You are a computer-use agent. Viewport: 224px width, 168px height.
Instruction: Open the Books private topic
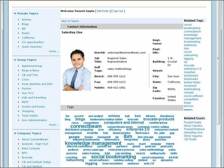(x=26, y=33)
